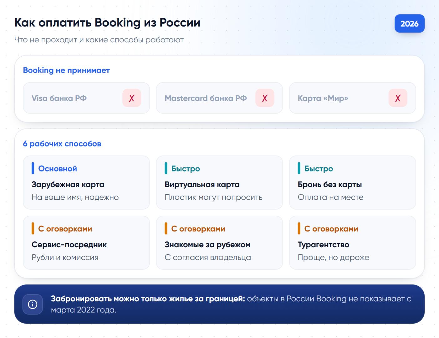Click the info icon in the blue banner
The width and height of the screenshot is (439, 338).
pos(33,304)
